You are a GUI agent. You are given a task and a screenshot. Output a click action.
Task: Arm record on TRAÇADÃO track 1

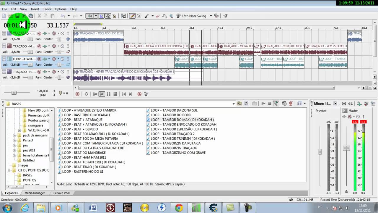(39, 33)
